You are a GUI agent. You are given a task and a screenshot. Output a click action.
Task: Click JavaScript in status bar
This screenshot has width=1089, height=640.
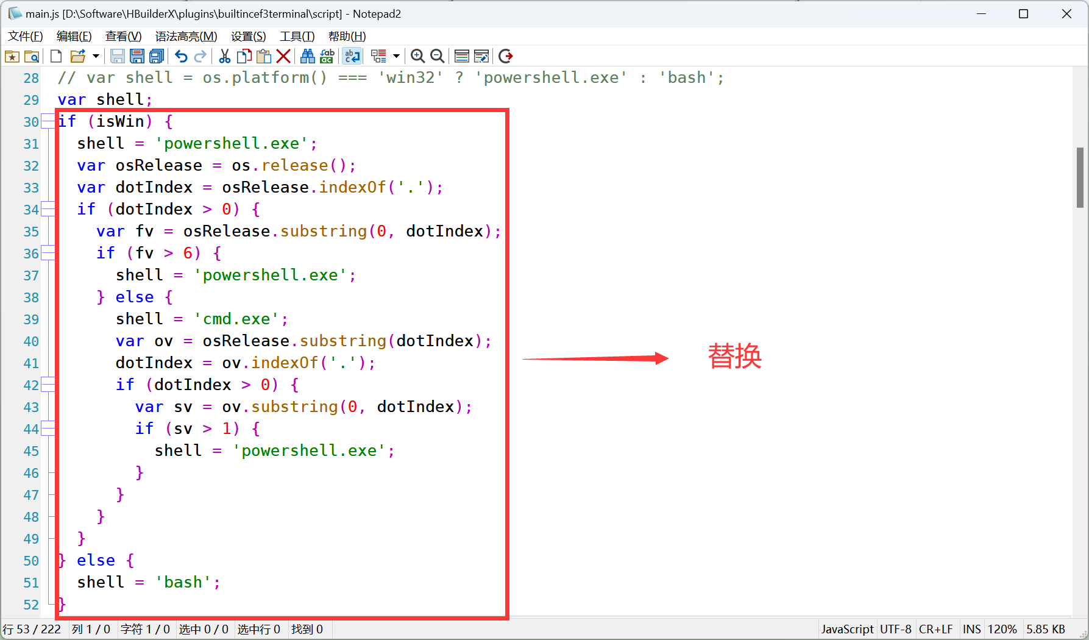[x=847, y=629]
